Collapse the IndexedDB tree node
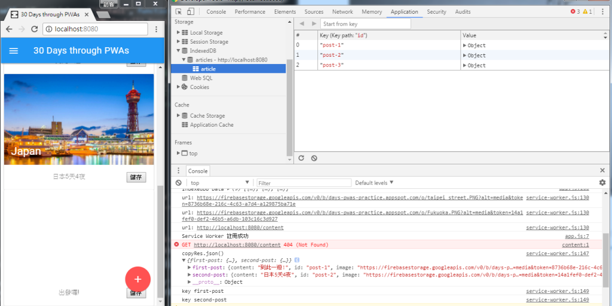The height and width of the screenshot is (306, 612). pyautogui.click(x=178, y=51)
